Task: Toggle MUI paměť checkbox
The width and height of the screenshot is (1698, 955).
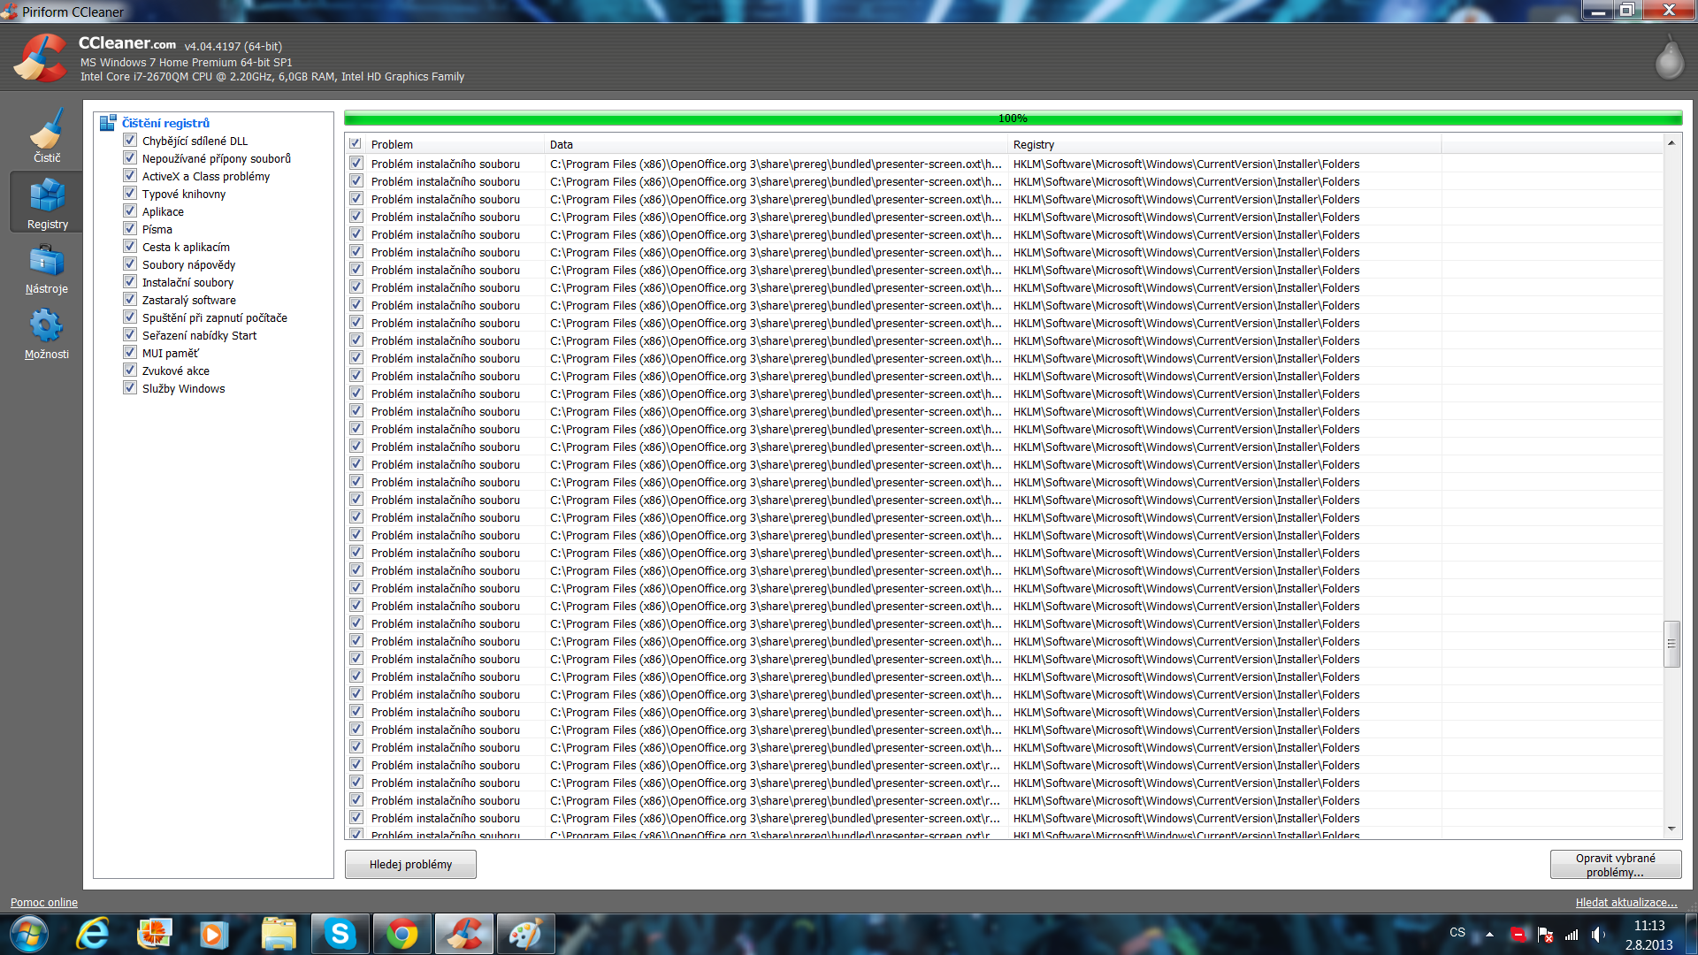Action: [130, 353]
